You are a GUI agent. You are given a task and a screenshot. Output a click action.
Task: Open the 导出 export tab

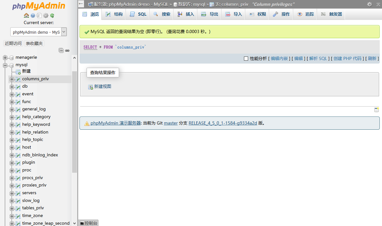pos(210,14)
